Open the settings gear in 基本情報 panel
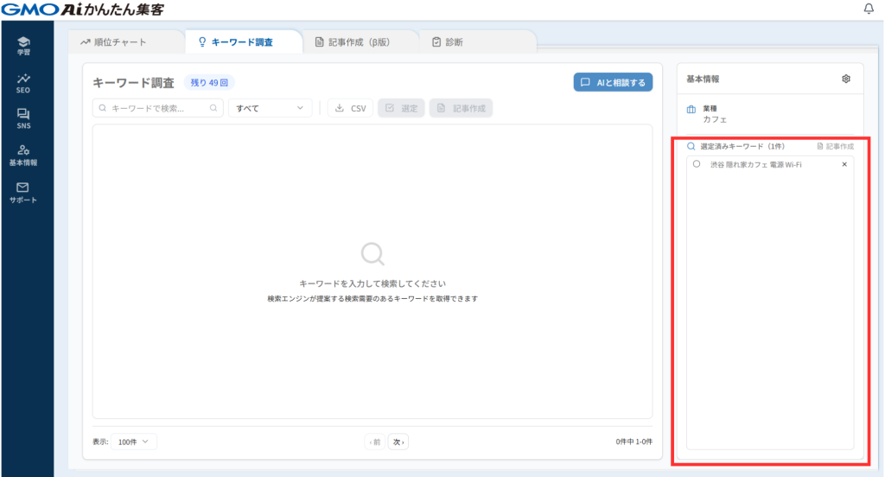Viewport: 885px width, 477px height. click(846, 79)
